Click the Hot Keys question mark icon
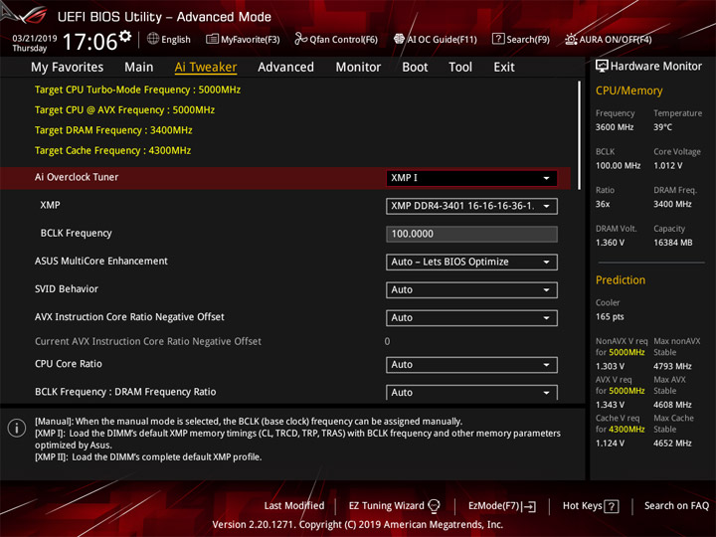716x537 pixels. (x=612, y=506)
